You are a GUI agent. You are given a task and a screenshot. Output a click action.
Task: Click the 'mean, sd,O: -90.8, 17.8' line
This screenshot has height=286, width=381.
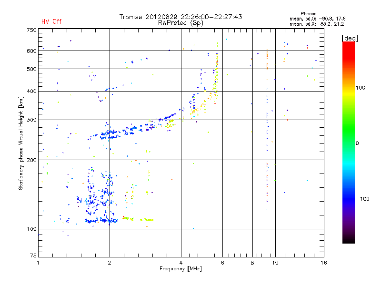(317, 19)
